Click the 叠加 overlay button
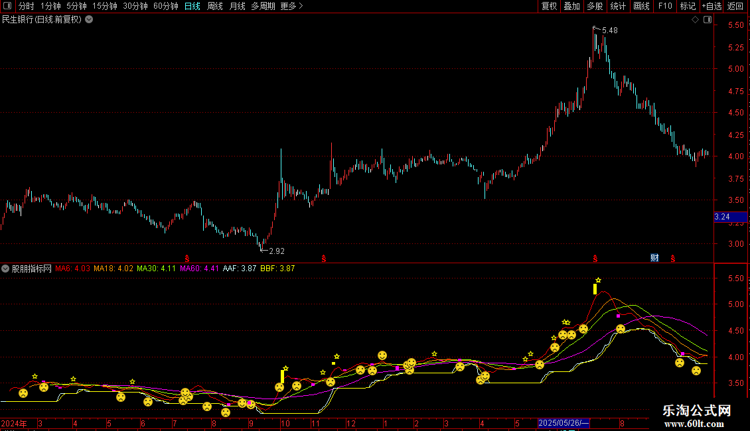 click(572, 6)
